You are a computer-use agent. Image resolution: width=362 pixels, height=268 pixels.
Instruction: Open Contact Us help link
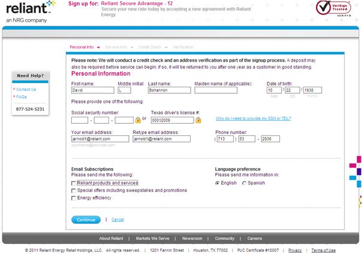tap(26, 89)
